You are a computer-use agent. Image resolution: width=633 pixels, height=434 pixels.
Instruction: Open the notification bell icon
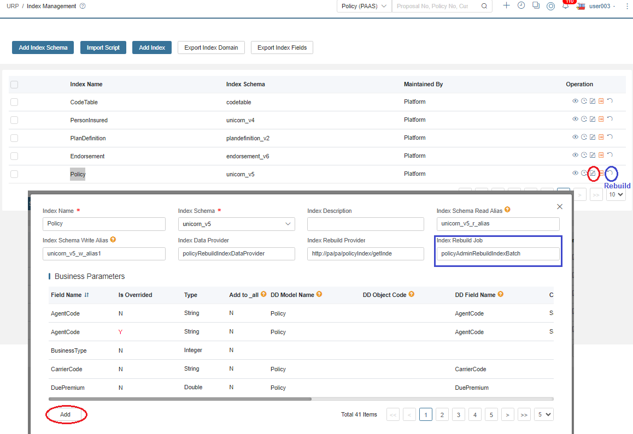click(x=566, y=6)
